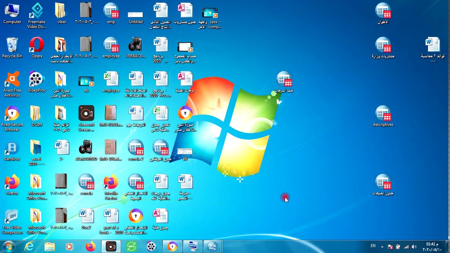Viewport: 450px width, 253px height.
Task: Select the Bandicut desktop shortcut
Action: pyautogui.click(x=12, y=150)
